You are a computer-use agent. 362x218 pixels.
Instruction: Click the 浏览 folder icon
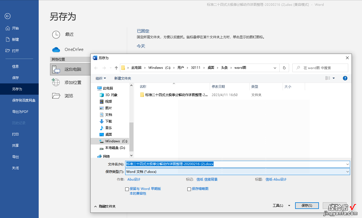click(x=56, y=96)
